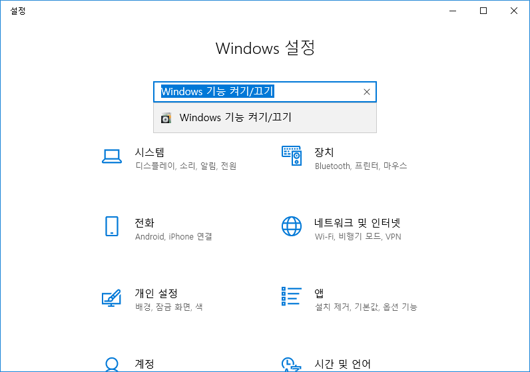
Task: Open the 시간 및 언어 clock icon
Action: pyautogui.click(x=292, y=365)
